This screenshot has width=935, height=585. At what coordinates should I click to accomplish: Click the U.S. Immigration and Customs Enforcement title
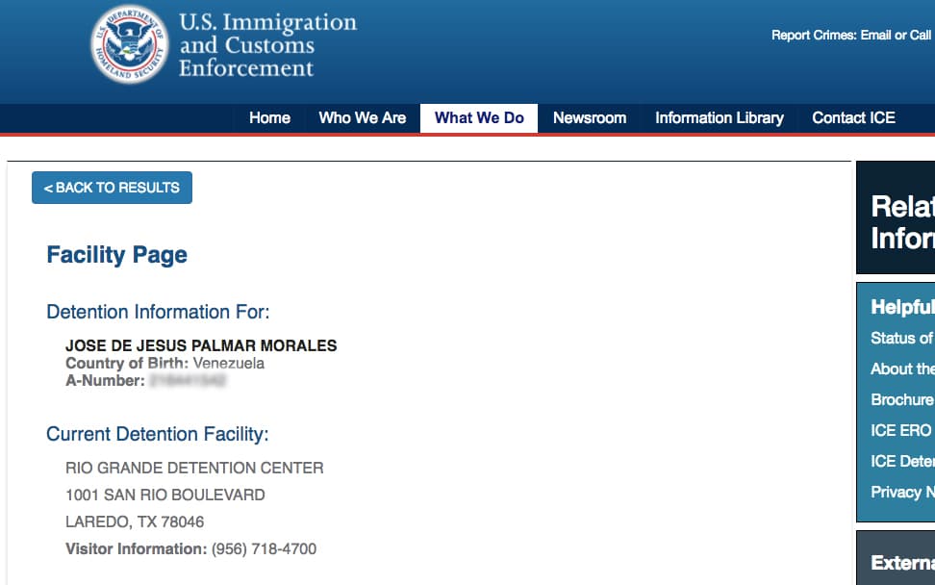(266, 45)
